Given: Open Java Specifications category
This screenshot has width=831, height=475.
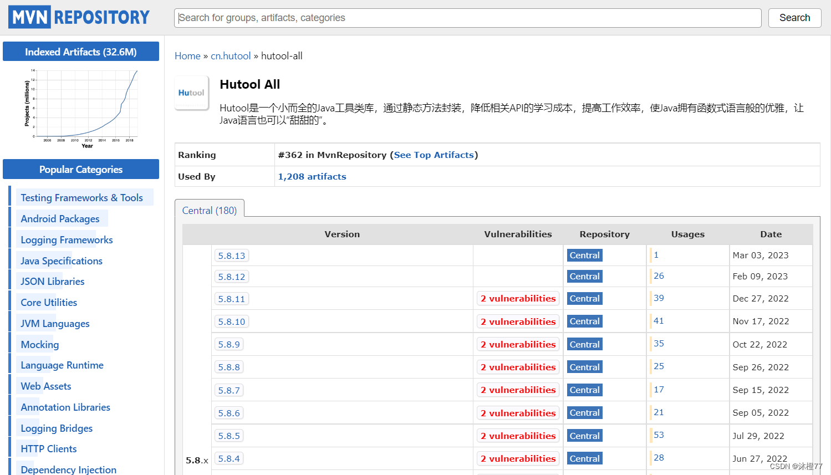Looking at the screenshot, I should [x=62, y=261].
